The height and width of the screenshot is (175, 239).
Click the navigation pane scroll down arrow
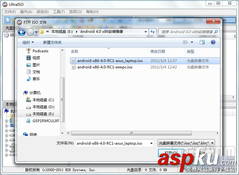click(63, 133)
